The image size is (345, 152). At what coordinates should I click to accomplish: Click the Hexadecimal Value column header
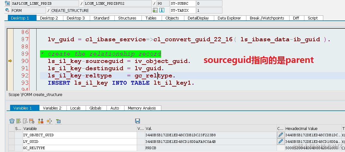coord(313,128)
